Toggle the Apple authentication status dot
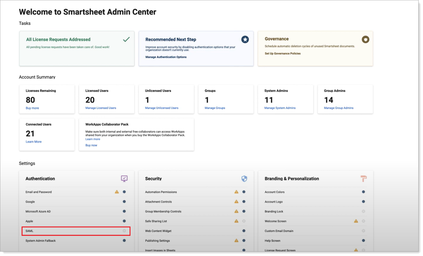Screen dimensions: 423x256 click(x=124, y=221)
